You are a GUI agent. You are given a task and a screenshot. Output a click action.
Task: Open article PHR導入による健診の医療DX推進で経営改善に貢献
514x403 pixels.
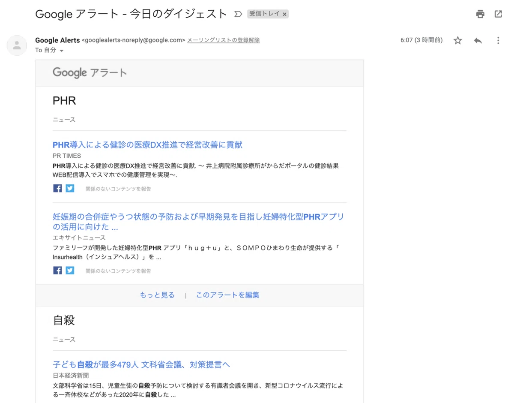(147, 145)
